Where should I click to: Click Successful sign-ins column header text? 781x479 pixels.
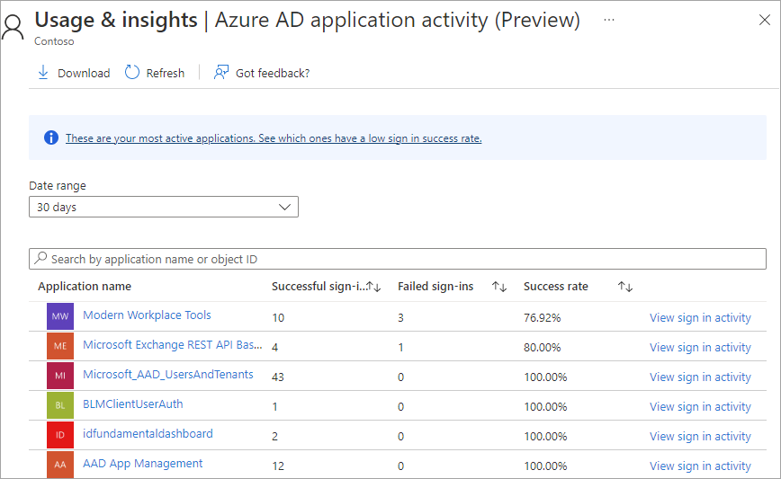(x=319, y=287)
